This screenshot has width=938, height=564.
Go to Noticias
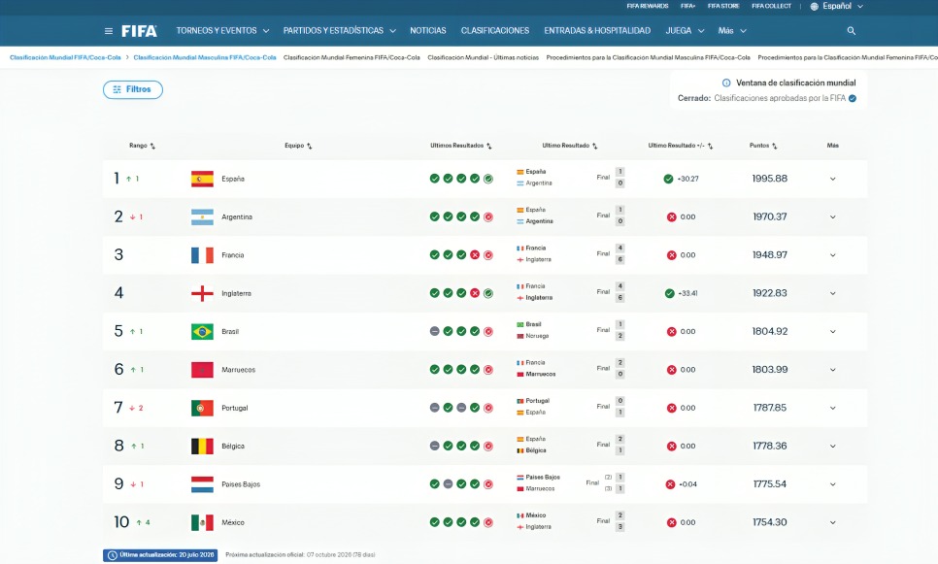427,30
